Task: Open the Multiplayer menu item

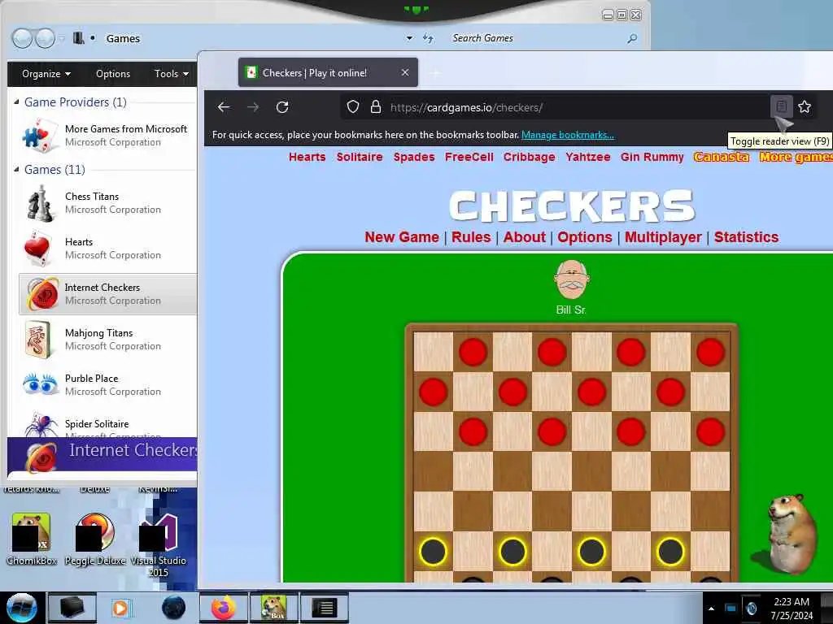Action: coord(663,237)
